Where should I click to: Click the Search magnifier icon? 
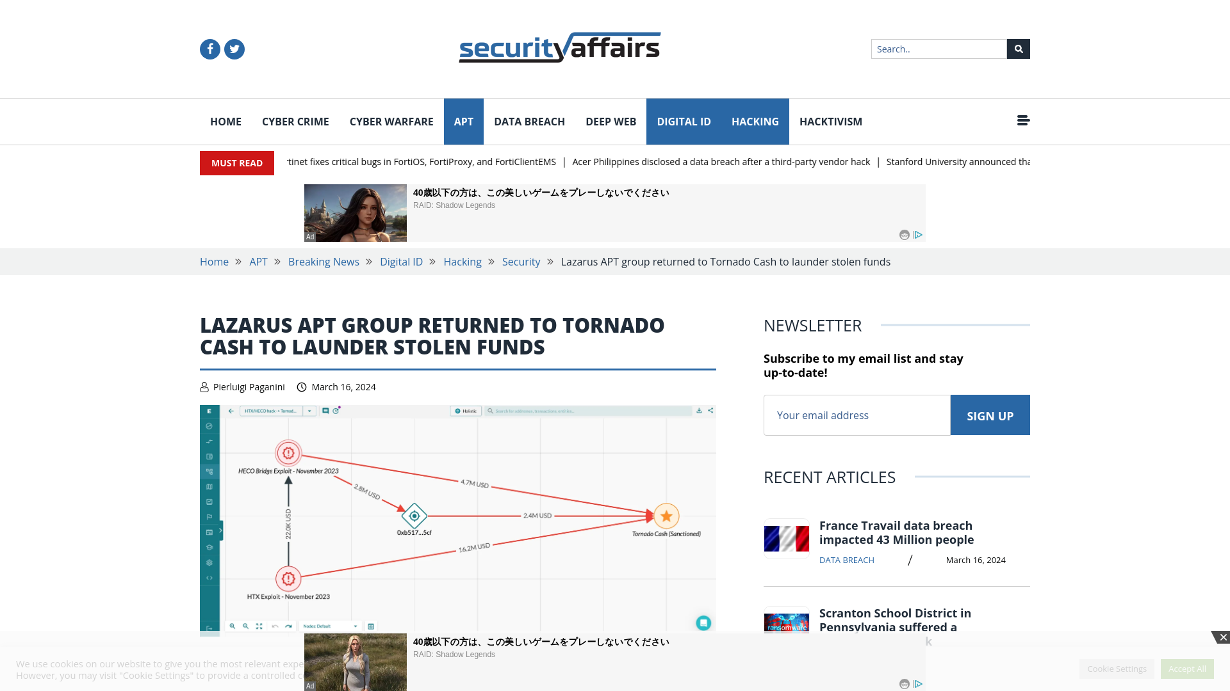[1018, 49]
